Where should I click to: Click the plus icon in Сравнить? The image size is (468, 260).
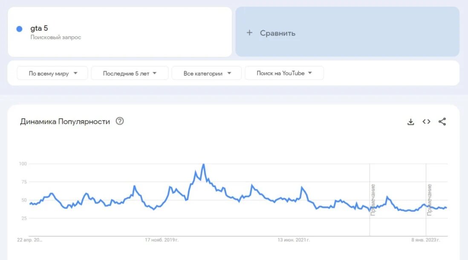(x=249, y=33)
